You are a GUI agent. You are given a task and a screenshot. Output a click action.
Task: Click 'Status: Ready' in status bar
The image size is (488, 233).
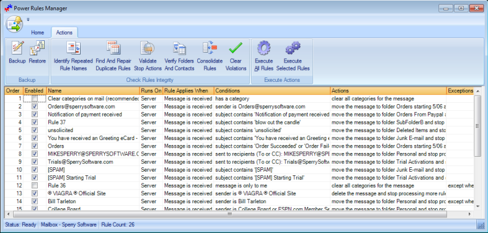[20, 224]
